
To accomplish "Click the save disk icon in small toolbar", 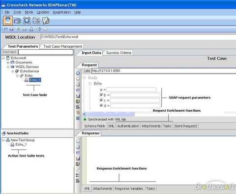I will pos(11,29).
